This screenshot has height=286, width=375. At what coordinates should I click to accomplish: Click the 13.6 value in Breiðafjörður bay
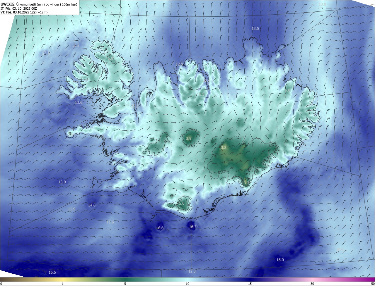pos(79,102)
